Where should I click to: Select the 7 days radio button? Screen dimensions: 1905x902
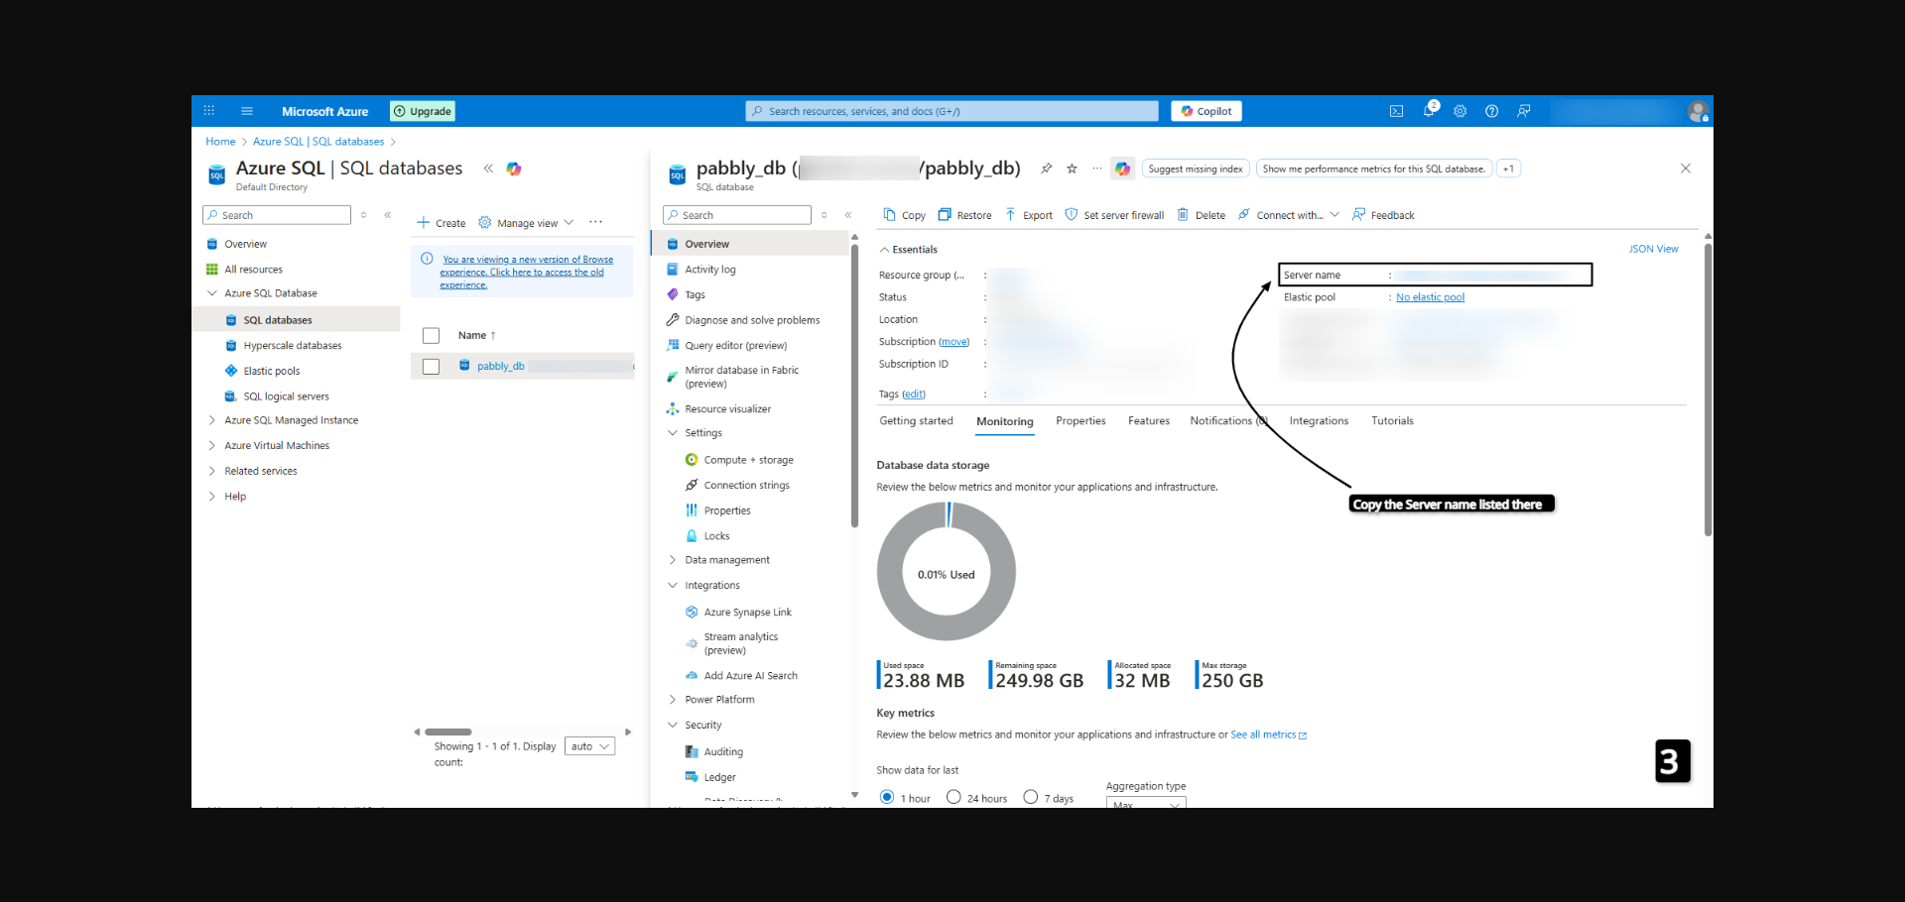[x=1031, y=797]
